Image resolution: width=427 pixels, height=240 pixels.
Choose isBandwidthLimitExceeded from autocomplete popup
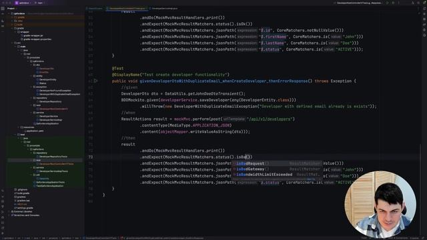pos(278,175)
